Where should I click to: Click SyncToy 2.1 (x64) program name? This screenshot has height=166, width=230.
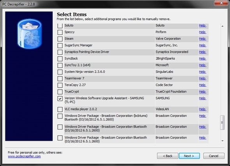point(78,65)
